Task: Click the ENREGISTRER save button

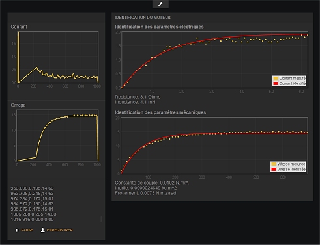Action: tap(57, 230)
